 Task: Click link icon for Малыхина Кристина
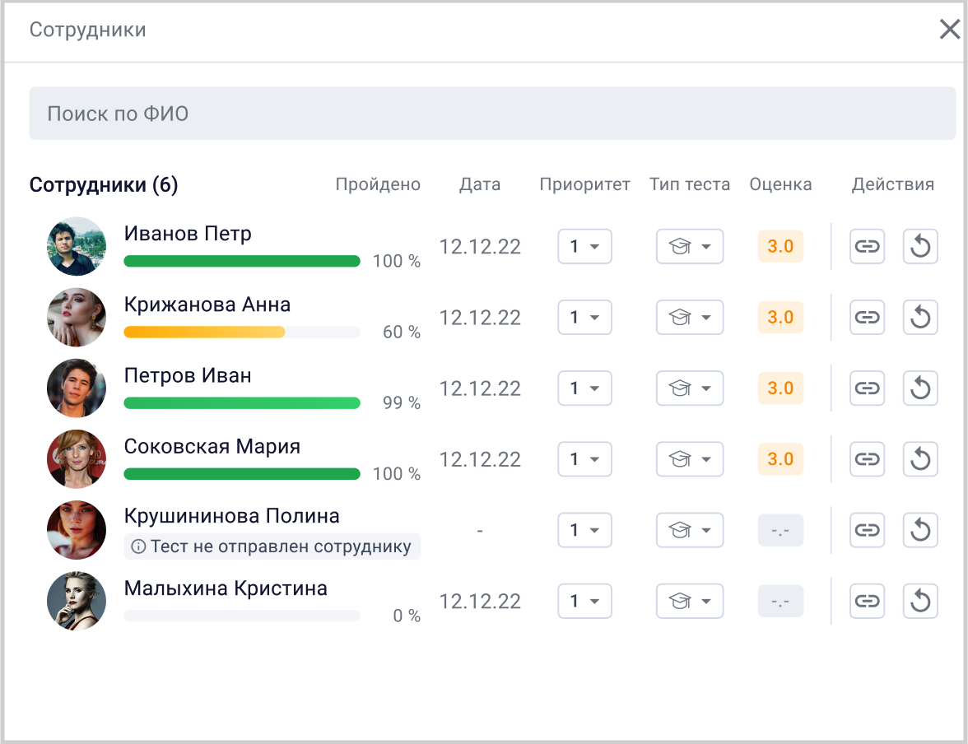click(867, 601)
